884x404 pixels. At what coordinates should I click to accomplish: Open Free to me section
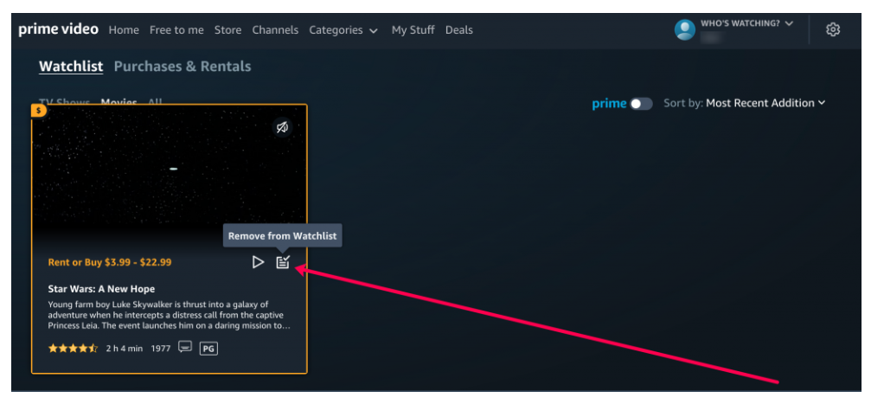click(176, 30)
